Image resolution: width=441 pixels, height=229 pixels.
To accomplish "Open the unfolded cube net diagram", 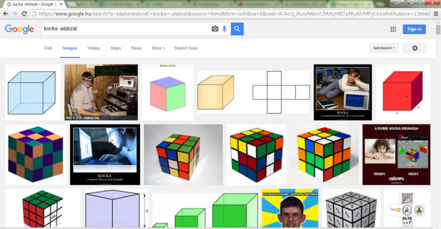I will [x=281, y=92].
